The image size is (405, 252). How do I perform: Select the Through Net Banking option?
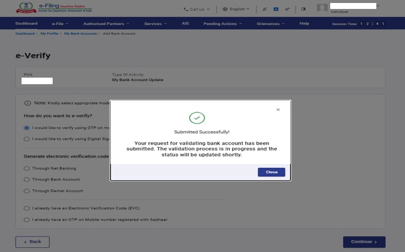pos(26,168)
